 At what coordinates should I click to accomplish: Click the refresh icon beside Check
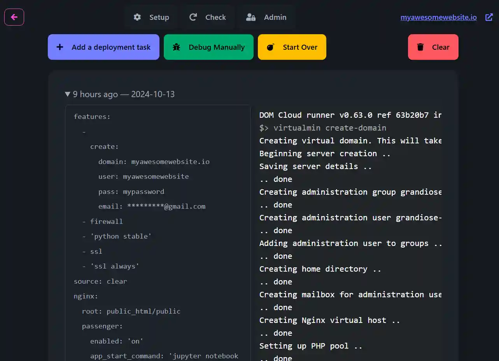[x=193, y=17]
